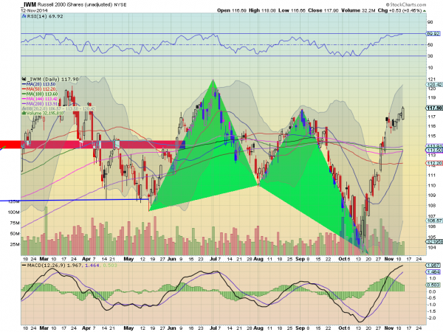Click the 'MA(200) 113.91' legend entry
Image resolution: width=443 pixels, height=332 pixels.
[42, 103]
